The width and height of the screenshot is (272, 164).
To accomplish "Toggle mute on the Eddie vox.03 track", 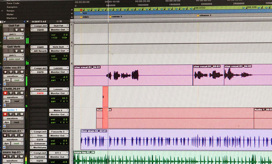I will (x=22, y=72).
